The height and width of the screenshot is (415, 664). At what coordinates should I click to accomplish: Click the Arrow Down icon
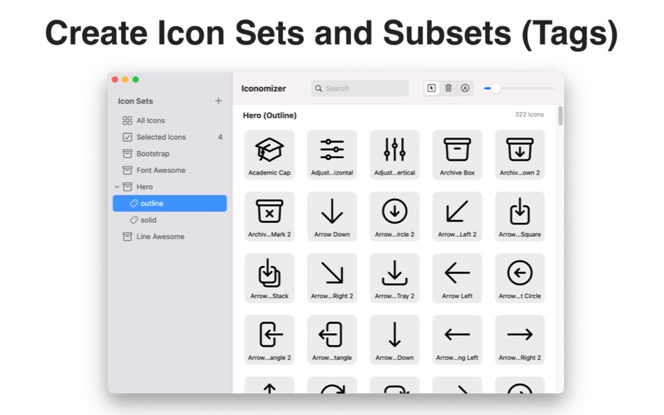click(x=332, y=215)
